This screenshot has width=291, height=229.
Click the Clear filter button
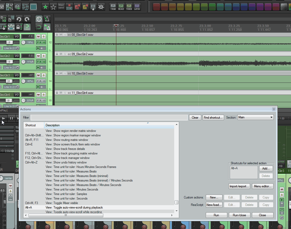[x=195, y=117]
